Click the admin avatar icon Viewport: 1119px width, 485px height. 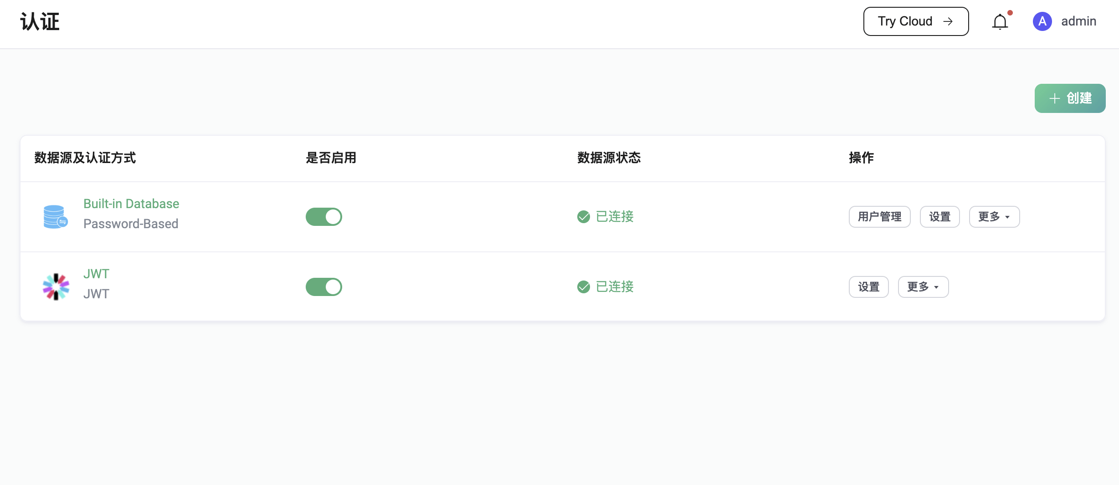(x=1042, y=21)
